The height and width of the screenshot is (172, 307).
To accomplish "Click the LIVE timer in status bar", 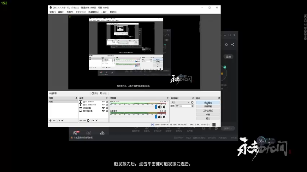I will (162, 125).
